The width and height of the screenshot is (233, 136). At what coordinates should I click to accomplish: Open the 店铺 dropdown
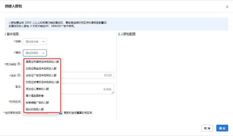click(x=35, y=42)
